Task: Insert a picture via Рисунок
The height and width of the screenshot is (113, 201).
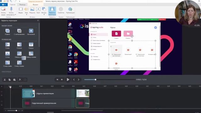Action: [x=32, y=10]
